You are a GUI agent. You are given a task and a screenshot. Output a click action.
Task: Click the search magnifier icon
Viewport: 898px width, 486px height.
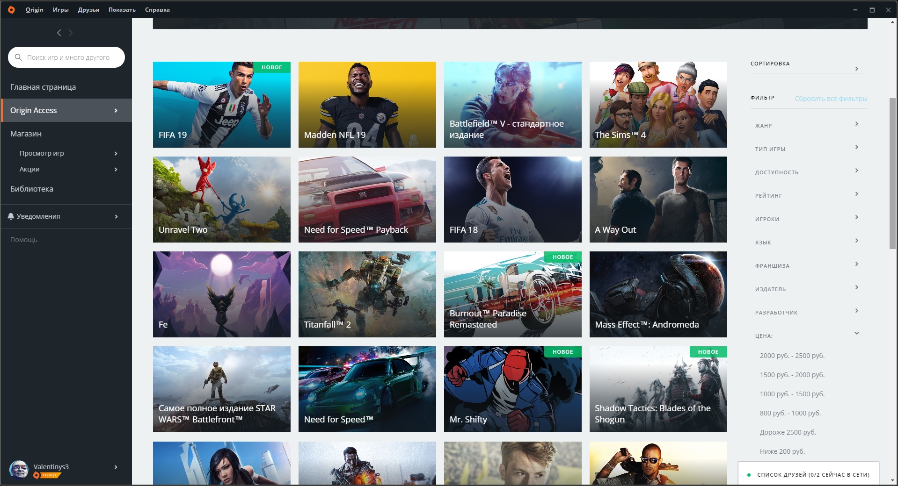click(18, 57)
